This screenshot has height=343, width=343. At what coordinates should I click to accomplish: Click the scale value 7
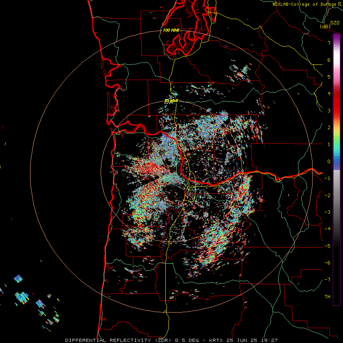coord(329,43)
